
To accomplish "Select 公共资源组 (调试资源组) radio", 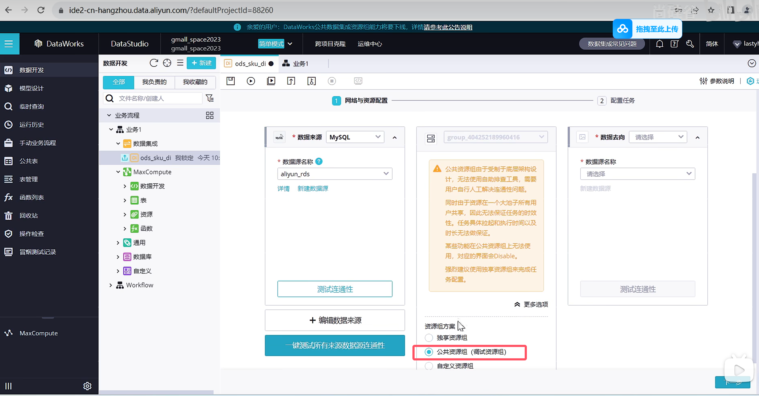I will pyautogui.click(x=429, y=352).
